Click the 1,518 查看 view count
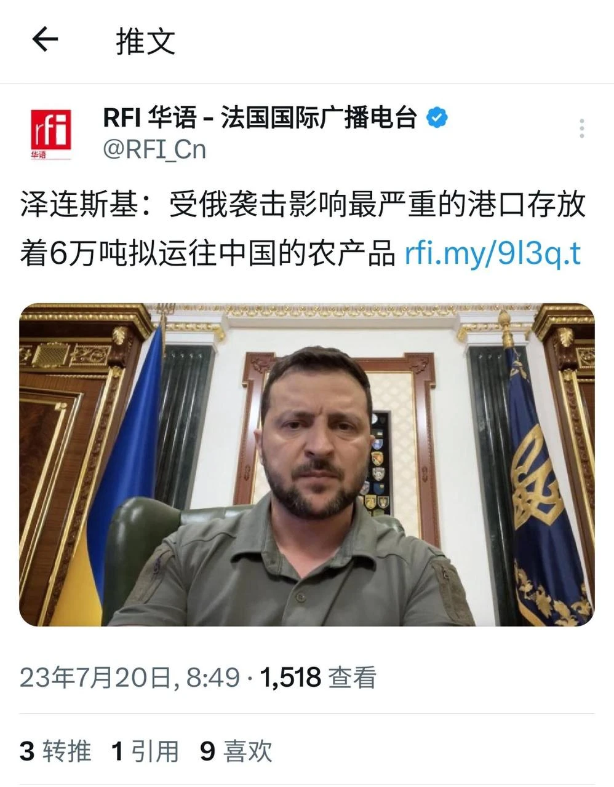614x787 pixels. coord(318,678)
